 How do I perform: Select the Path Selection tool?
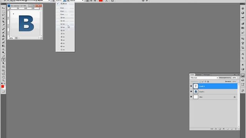pos(3,63)
